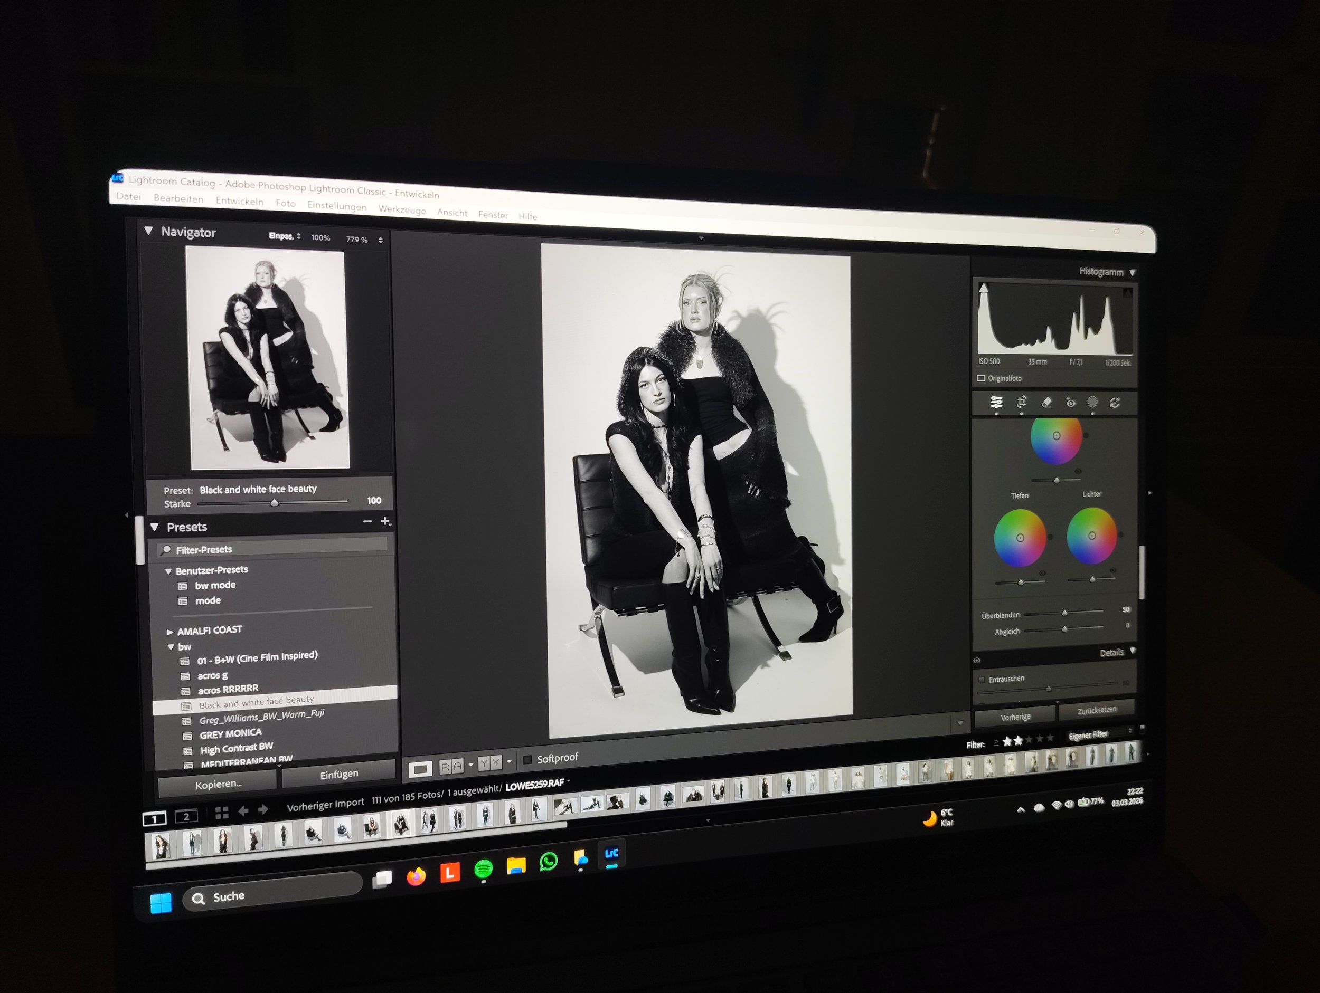Screen dimensions: 1320x993
Task: Open the Entwickeln menu
Action: tap(239, 202)
